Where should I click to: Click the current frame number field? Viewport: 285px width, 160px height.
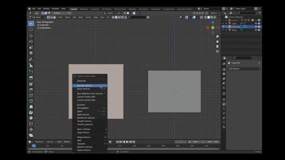[x=181, y=142]
